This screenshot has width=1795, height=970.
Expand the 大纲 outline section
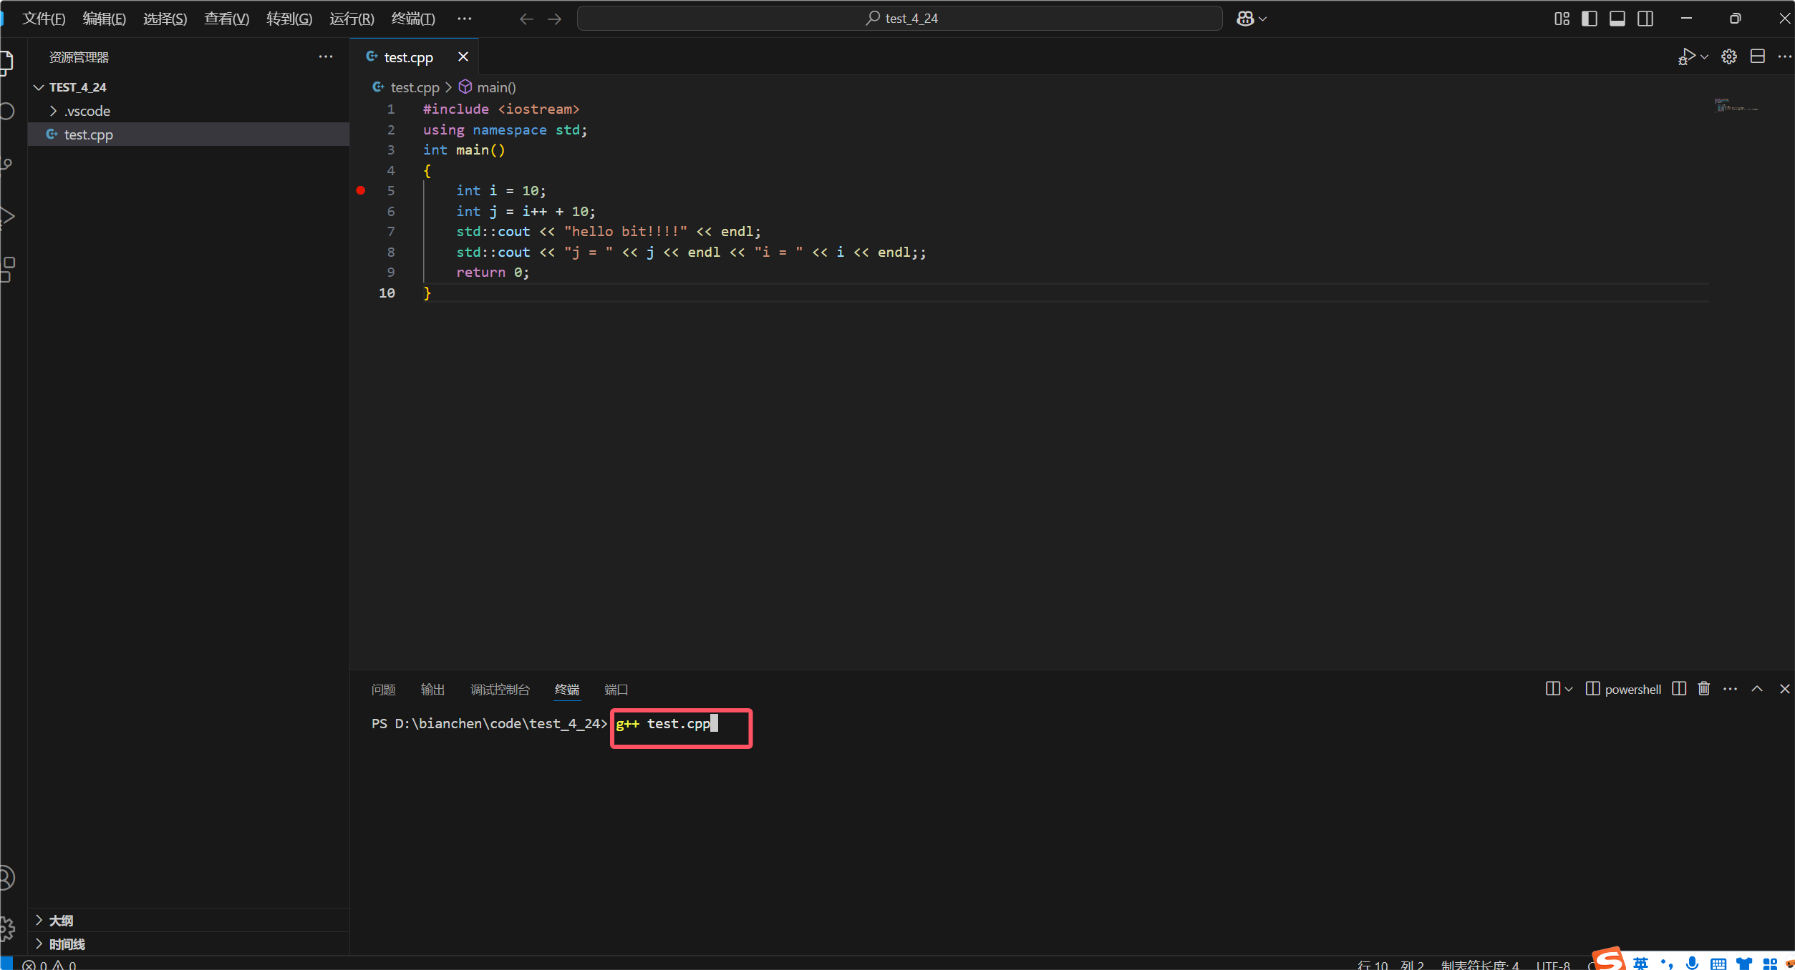(61, 921)
